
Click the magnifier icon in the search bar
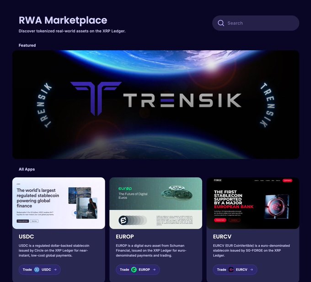(x=221, y=23)
